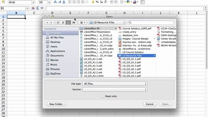Select column K header in the spreadsheet
This screenshot has width=208, height=117.
pos(178,13)
